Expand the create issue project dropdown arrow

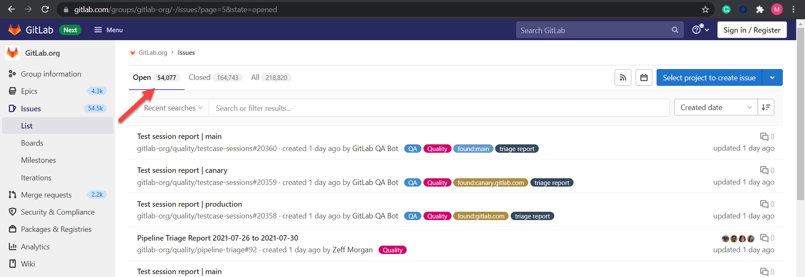(x=772, y=77)
